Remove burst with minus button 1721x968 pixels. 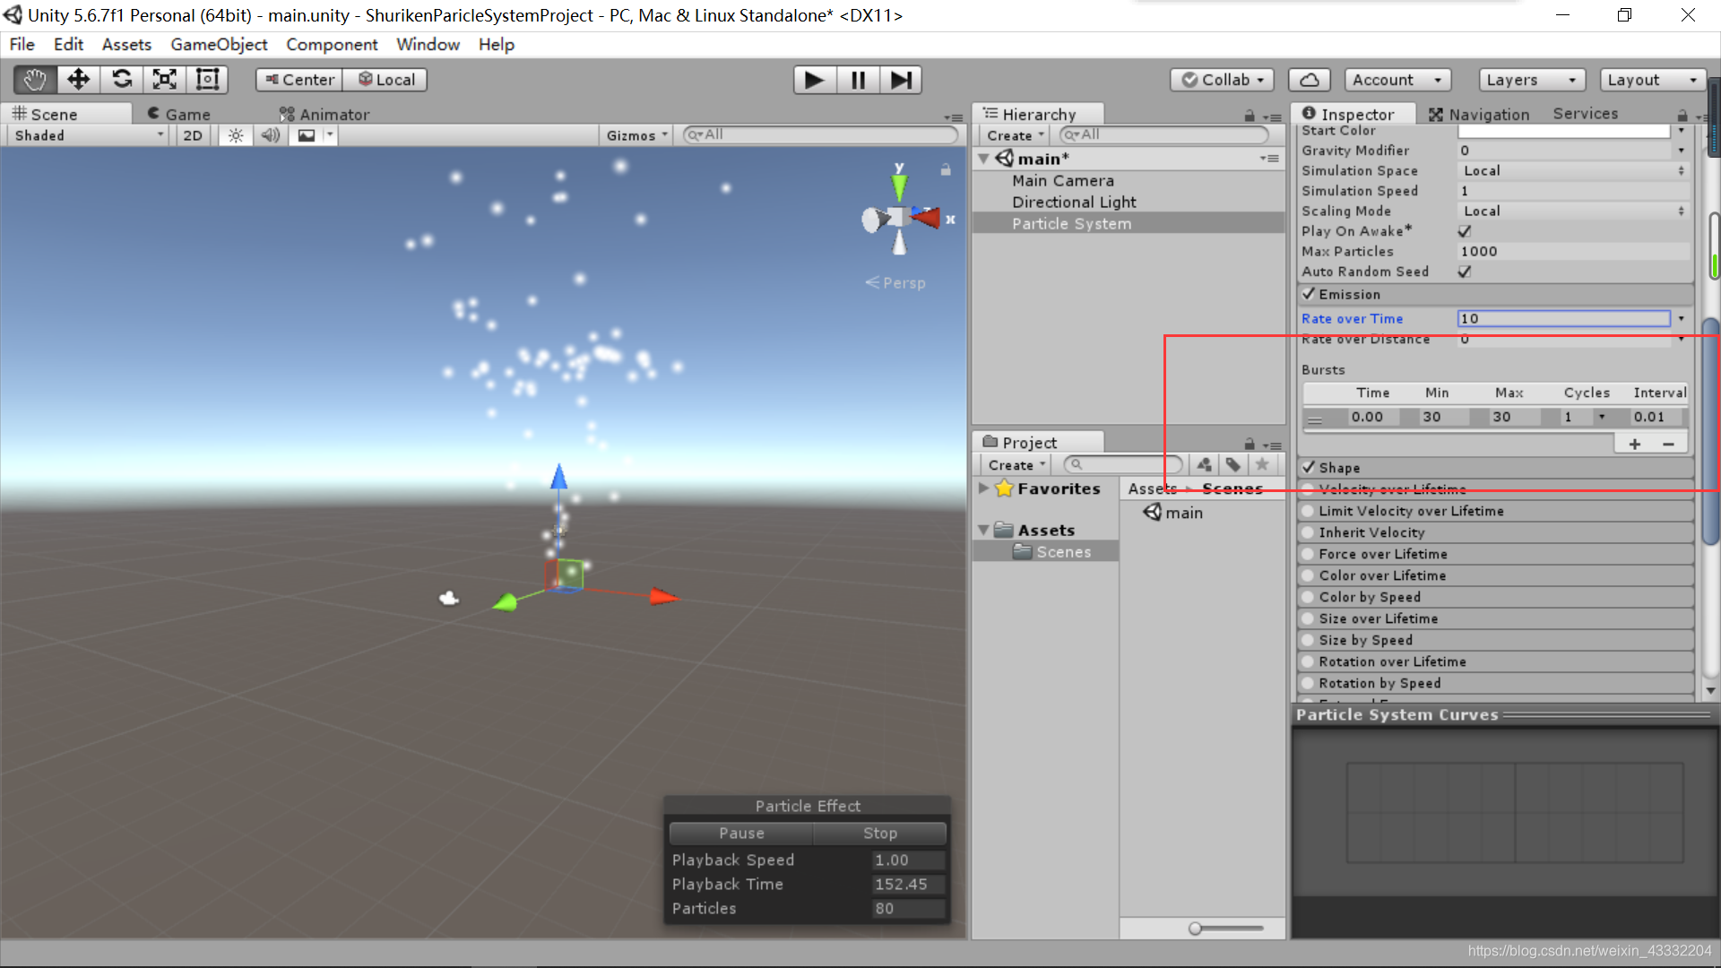coord(1668,444)
